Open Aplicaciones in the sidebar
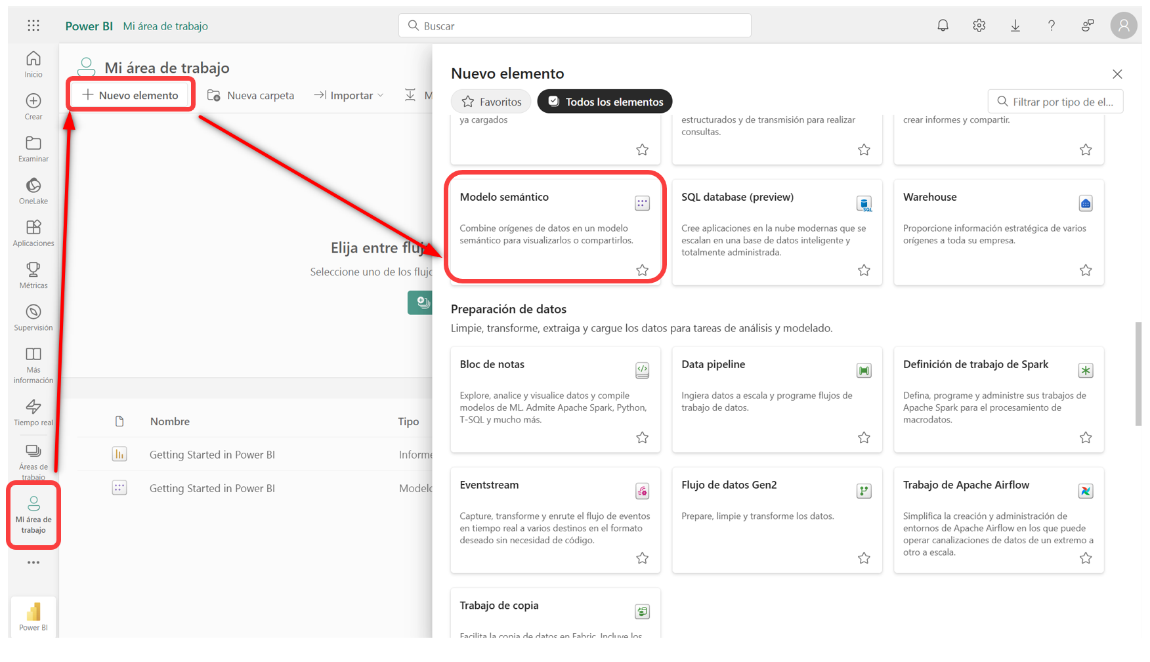 point(33,234)
